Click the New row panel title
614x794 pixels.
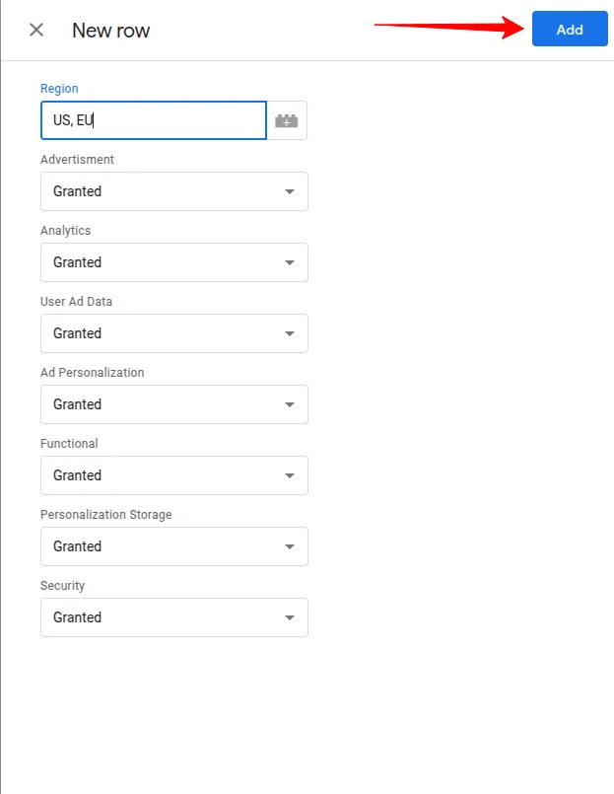110,31
